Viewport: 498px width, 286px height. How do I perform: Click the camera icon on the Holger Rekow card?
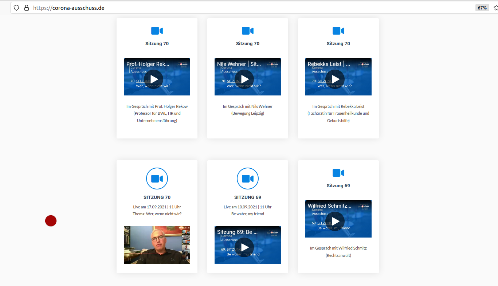[157, 31]
